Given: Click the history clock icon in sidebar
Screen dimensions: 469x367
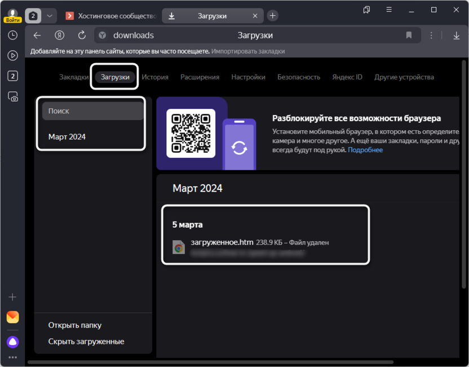Looking at the screenshot, I should (12, 35).
